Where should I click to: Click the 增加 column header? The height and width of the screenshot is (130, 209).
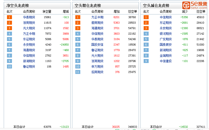pyautogui.click(x=116, y=11)
